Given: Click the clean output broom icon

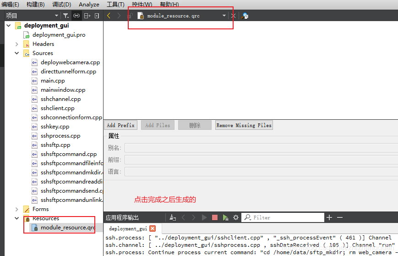Looking at the screenshot, I should pyautogui.click(x=173, y=217).
